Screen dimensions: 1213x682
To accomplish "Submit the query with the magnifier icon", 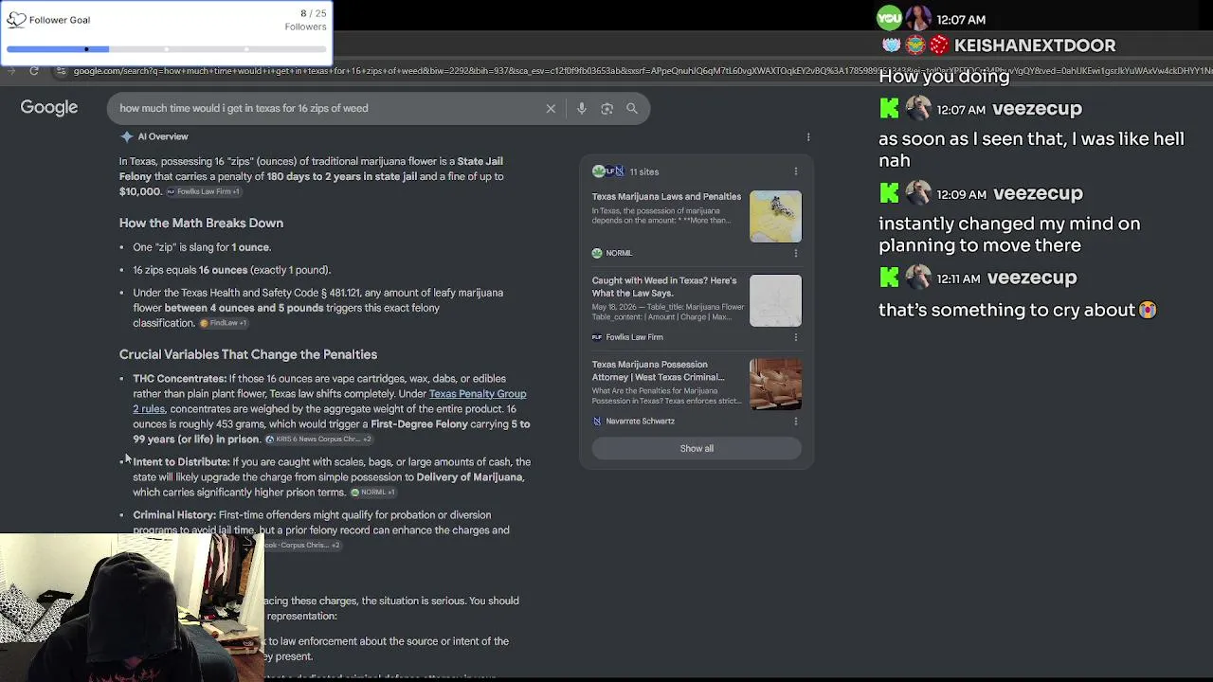I will point(632,108).
